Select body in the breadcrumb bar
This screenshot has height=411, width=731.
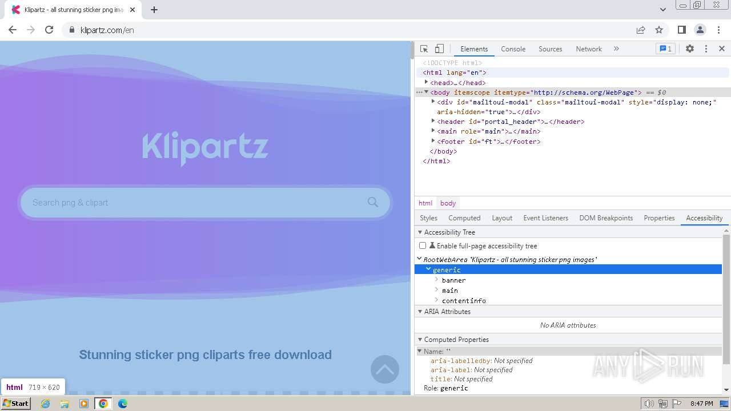click(x=448, y=203)
